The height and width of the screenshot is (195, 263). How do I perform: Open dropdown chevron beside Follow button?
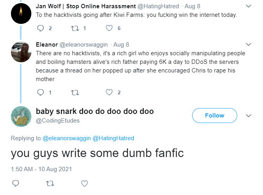[x=248, y=116]
